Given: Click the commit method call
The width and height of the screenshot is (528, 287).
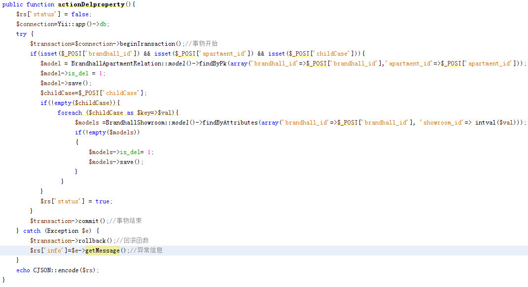Looking at the screenshot, I should pyautogui.click(x=89, y=221).
